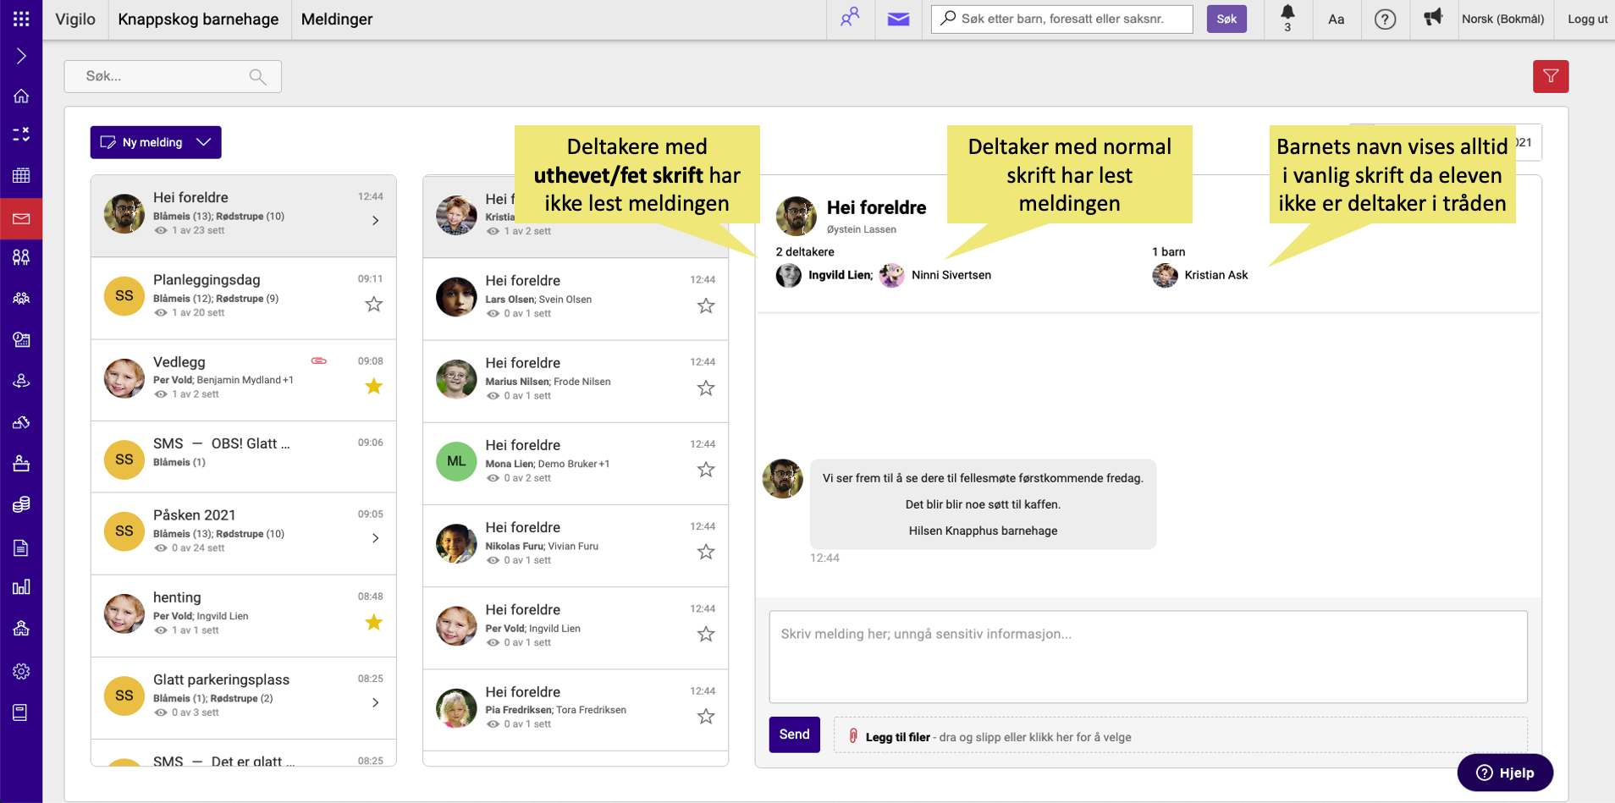
Task: Expand the sidebar navigation arrow
Action: [21, 57]
